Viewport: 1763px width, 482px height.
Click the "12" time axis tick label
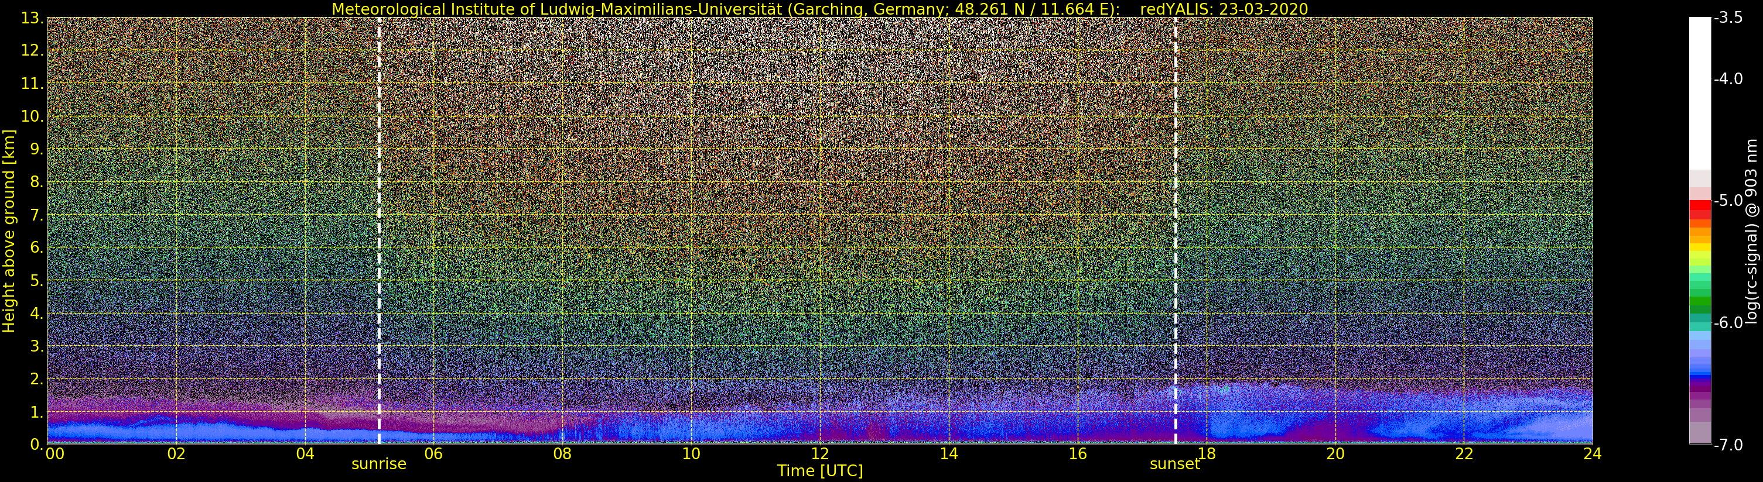pyautogui.click(x=820, y=453)
